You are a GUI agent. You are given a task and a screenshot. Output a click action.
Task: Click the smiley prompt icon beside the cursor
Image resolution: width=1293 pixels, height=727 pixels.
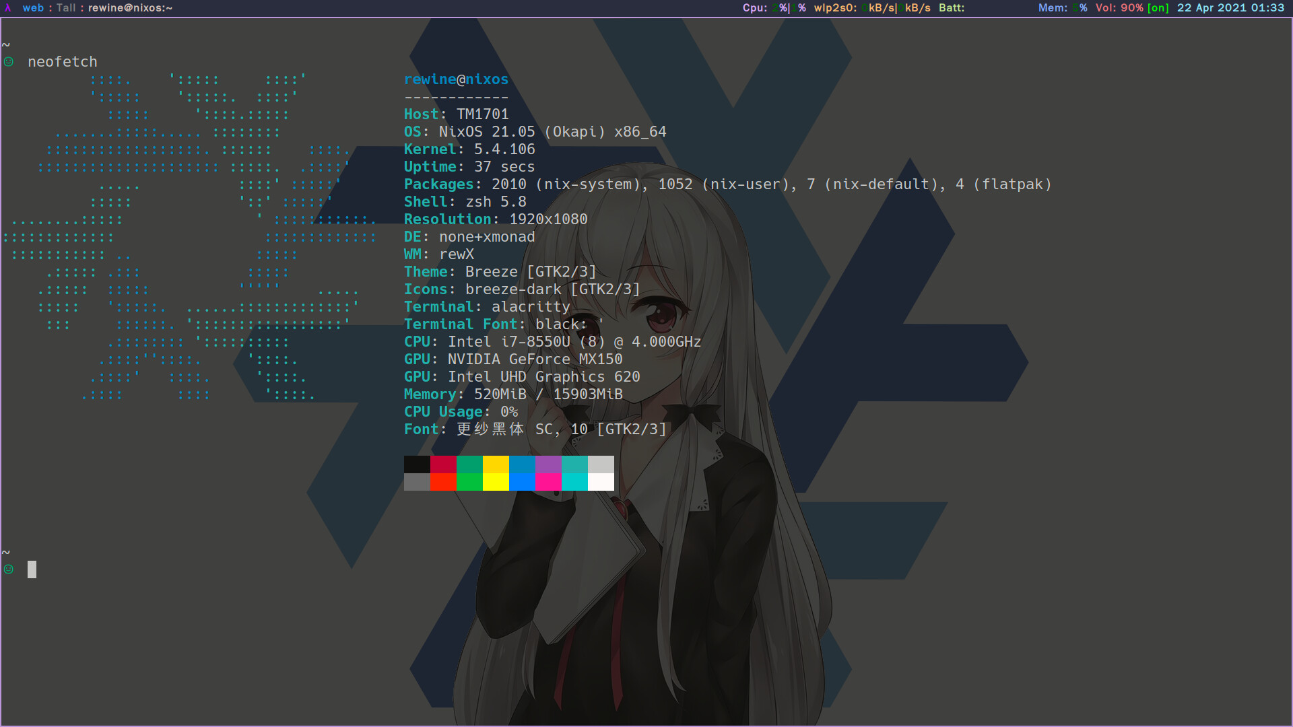click(x=9, y=569)
